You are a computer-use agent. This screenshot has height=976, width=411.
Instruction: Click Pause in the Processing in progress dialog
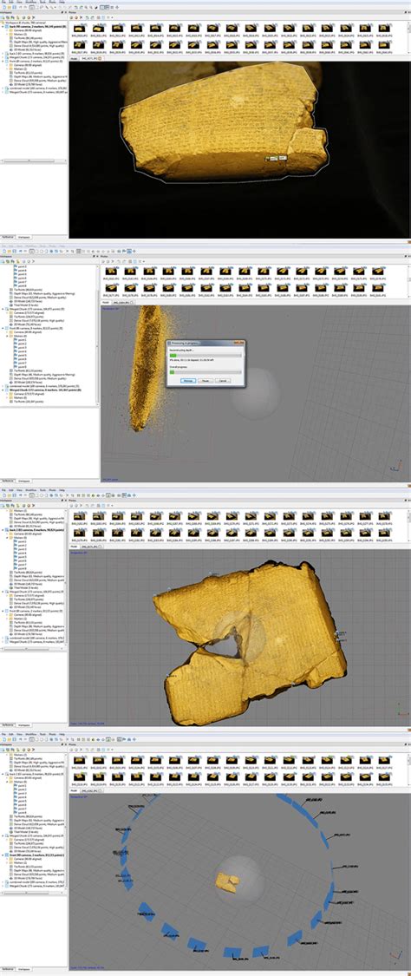(205, 380)
